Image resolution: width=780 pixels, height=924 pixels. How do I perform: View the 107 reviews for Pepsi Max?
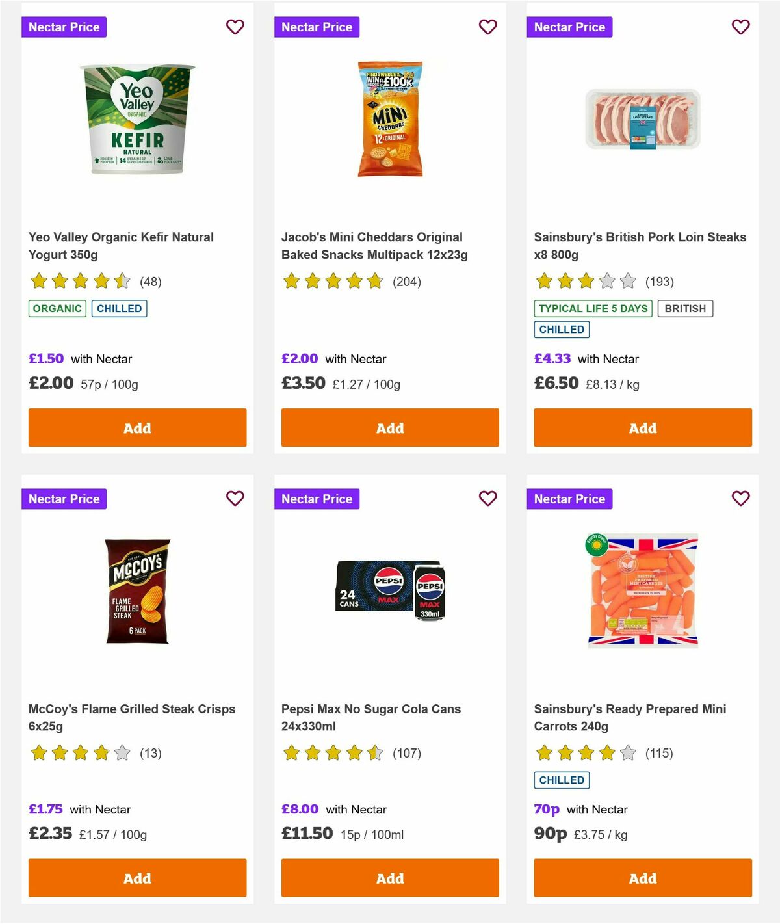tap(407, 753)
